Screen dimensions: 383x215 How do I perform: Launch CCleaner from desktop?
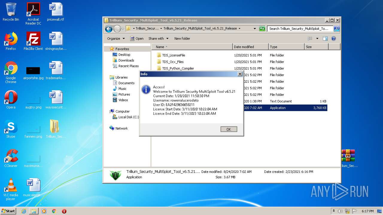click(x=11, y=158)
